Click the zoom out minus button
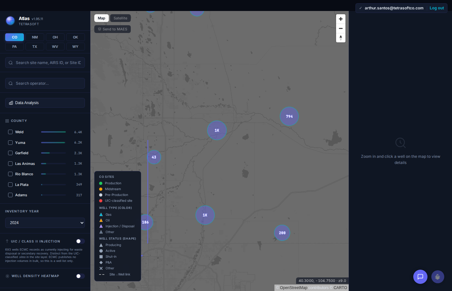Viewport: 452px width, 291px height. [x=341, y=28]
